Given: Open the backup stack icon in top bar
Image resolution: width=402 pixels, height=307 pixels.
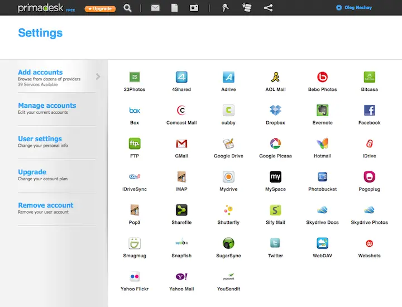Looking at the screenshot, I should tap(247, 8).
